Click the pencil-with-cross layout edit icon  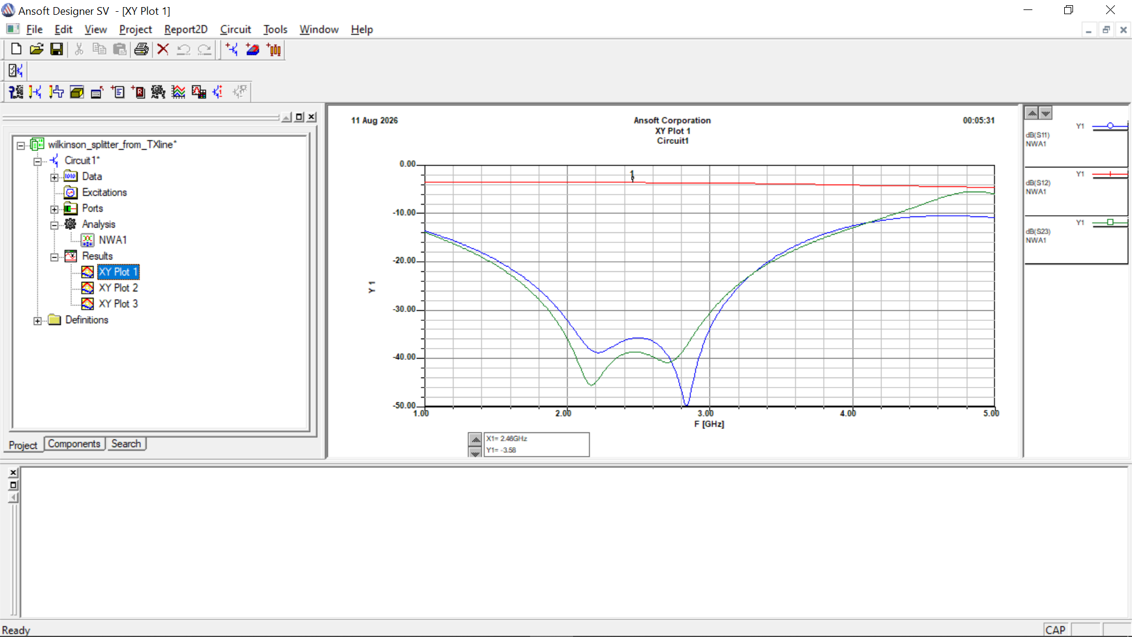pyautogui.click(x=57, y=92)
